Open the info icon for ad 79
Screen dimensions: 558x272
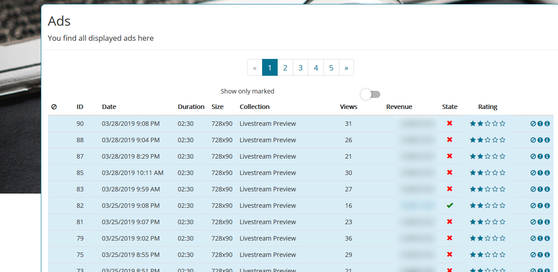pos(547,239)
